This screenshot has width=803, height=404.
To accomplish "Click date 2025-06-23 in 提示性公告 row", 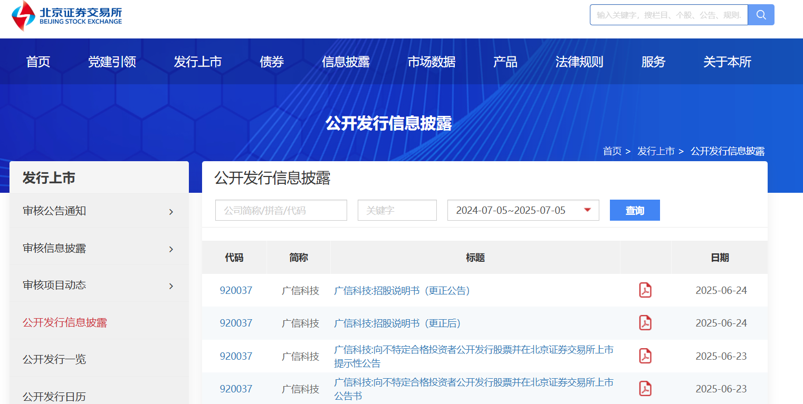I will 721,356.
